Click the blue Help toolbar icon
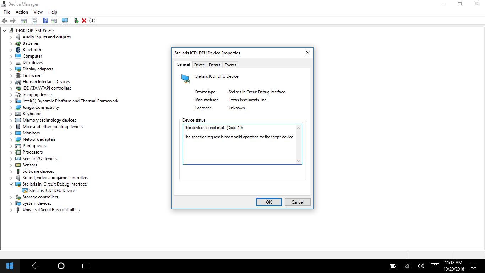This screenshot has width=485, height=273. (46, 21)
